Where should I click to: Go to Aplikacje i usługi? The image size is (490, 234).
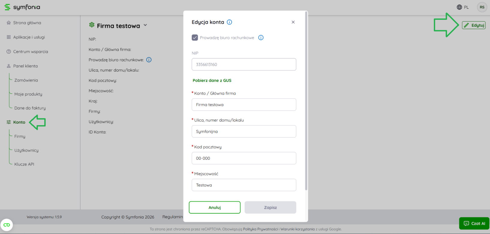(x=29, y=37)
